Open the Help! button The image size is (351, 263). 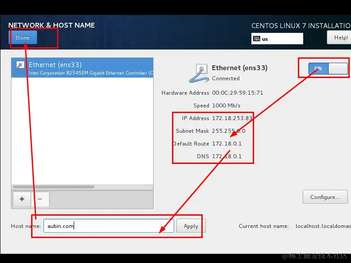click(339, 37)
